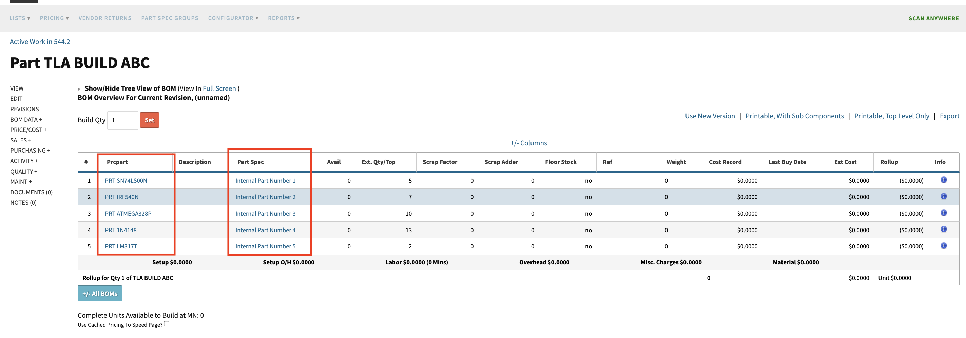The image size is (966, 338).
Task: Click into the Build Qty input field
Action: 123,120
